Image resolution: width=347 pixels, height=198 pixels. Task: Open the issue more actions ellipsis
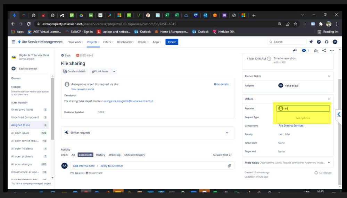click(x=332, y=50)
